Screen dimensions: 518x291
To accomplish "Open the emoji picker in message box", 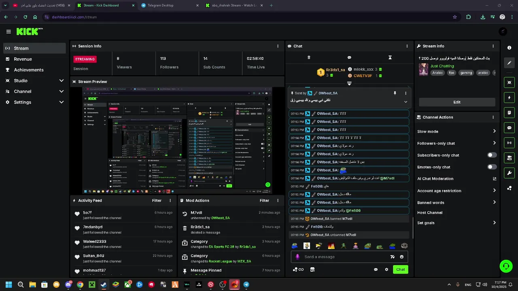I will [401, 257].
